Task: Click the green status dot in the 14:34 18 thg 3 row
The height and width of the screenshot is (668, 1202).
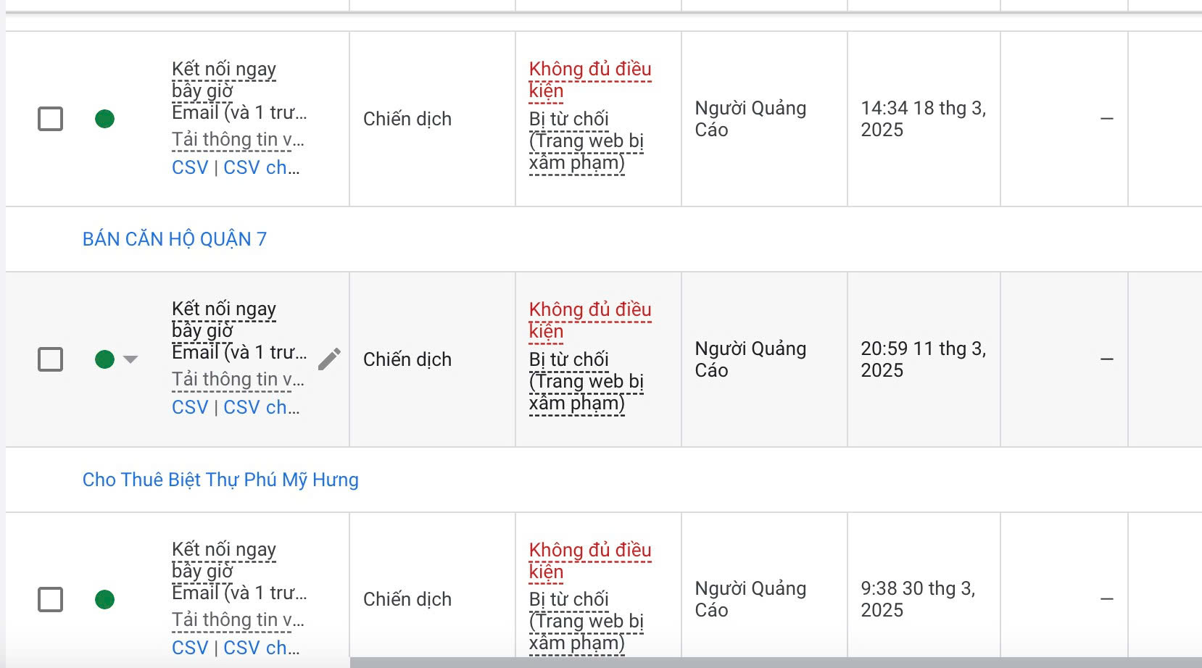Action: tap(105, 119)
